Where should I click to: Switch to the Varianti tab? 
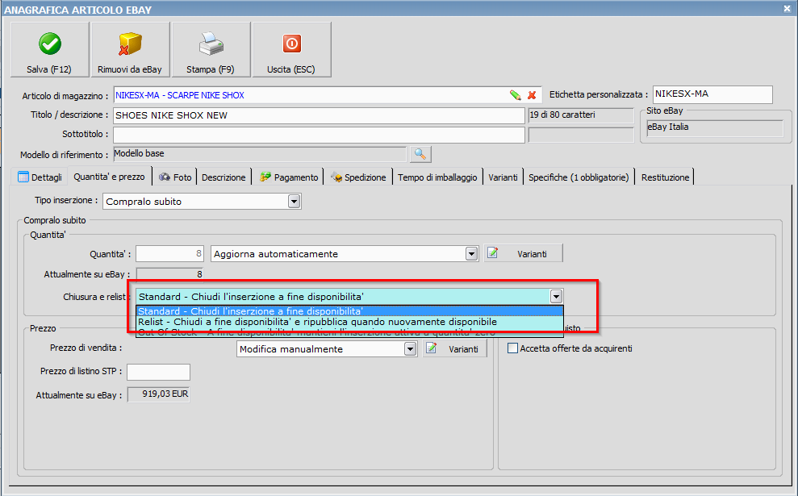pyautogui.click(x=503, y=177)
